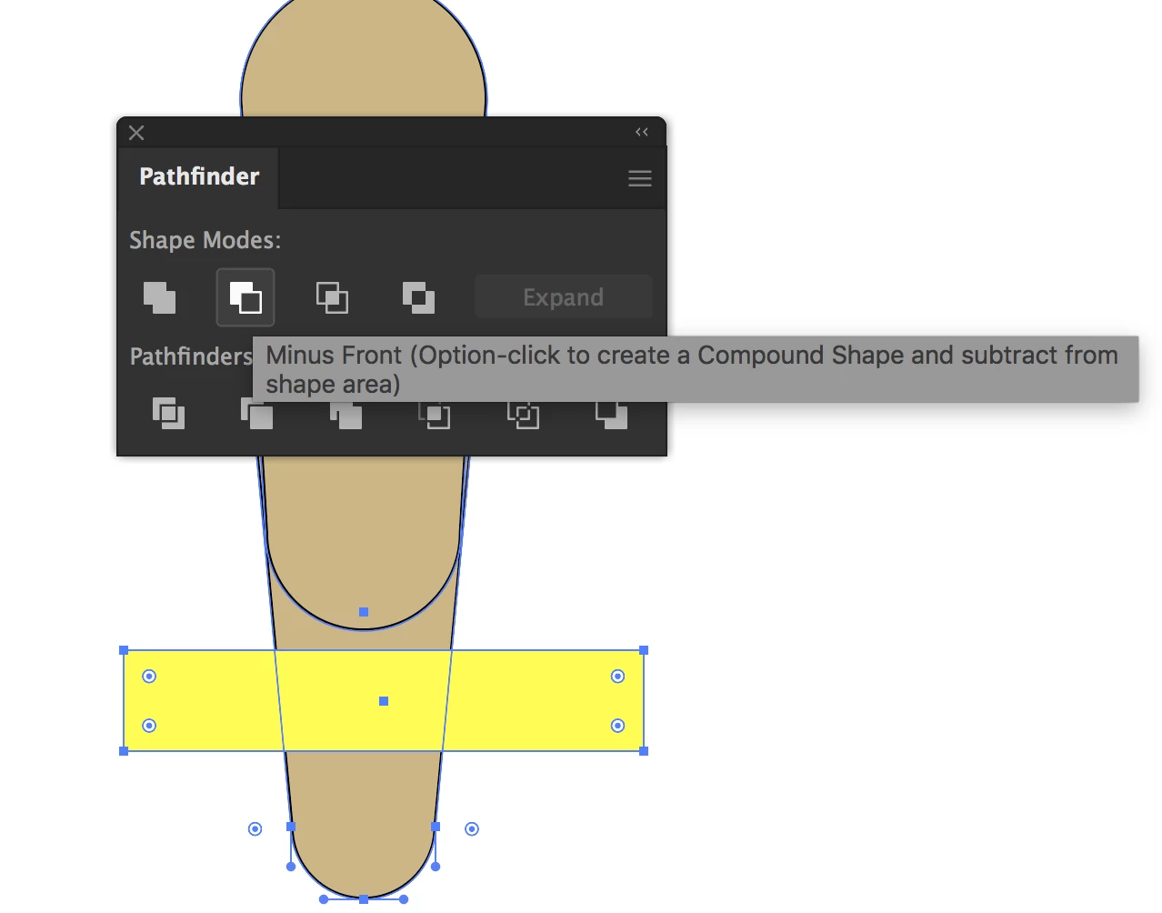Image resolution: width=1162 pixels, height=913 pixels.
Task: Click the yellow rectangle's upper-left corner radius widget
Action: coord(149,676)
